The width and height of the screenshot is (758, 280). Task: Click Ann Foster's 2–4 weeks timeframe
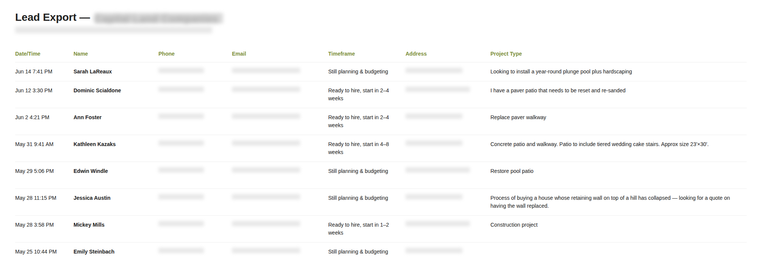pos(359,121)
